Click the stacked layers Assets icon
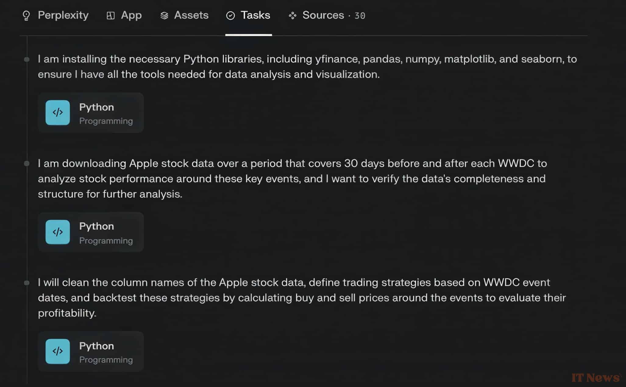626x387 pixels. (x=164, y=16)
